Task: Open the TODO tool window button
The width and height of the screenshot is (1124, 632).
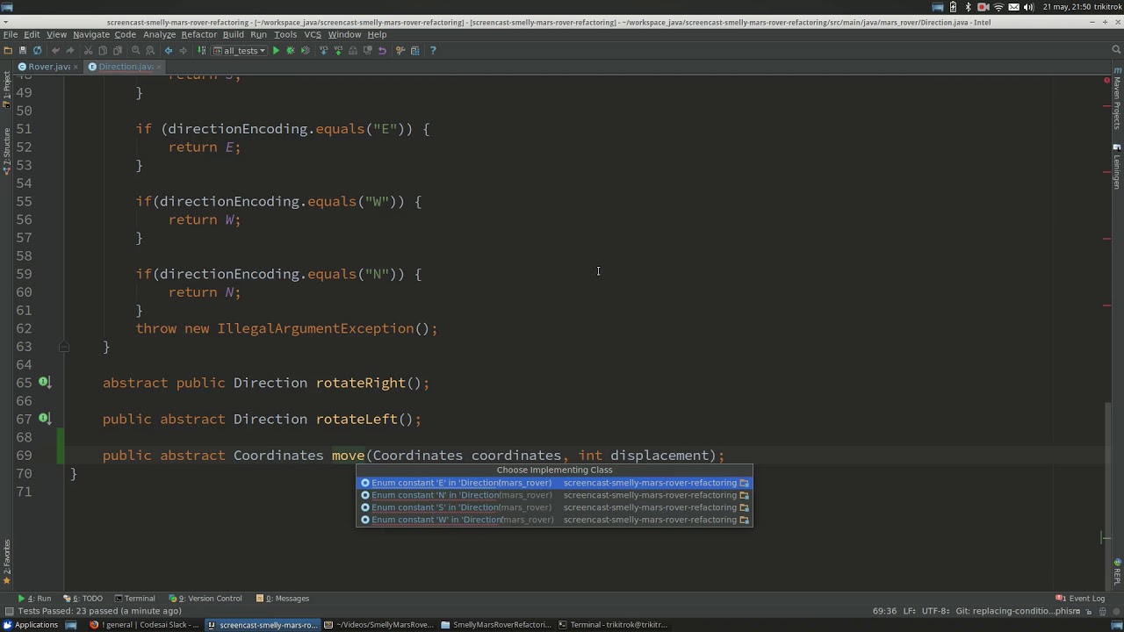Action: [x=85, y=599]
